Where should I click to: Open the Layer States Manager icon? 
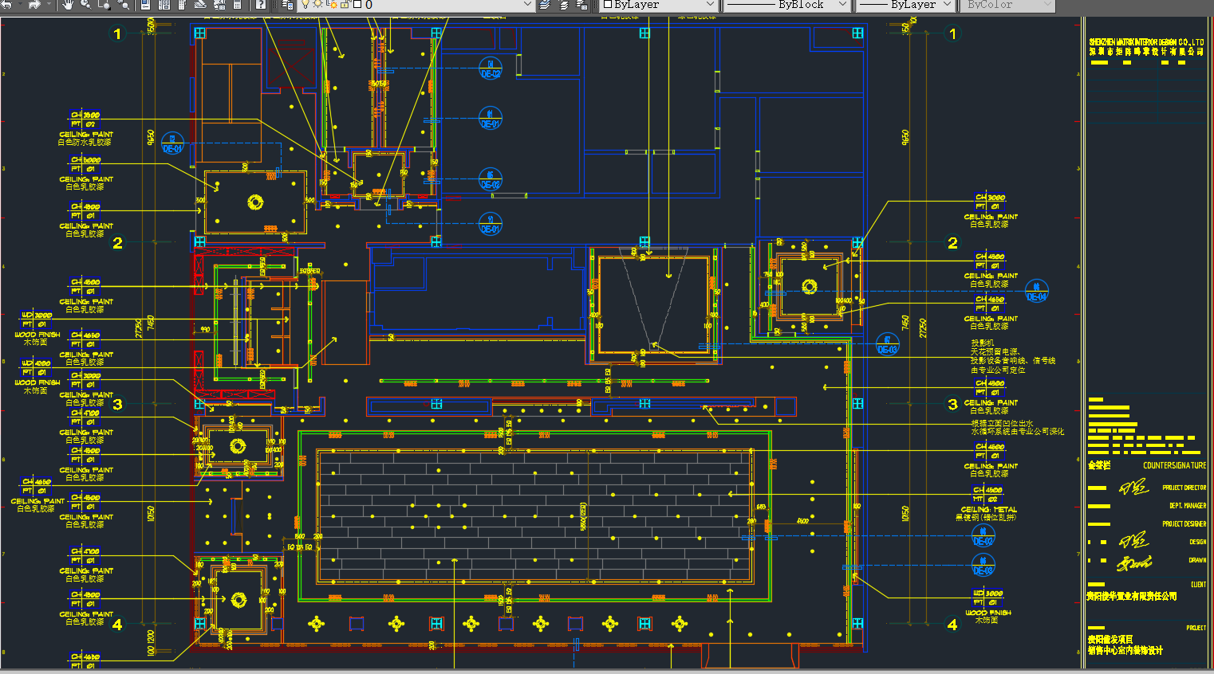pos(582,4)
